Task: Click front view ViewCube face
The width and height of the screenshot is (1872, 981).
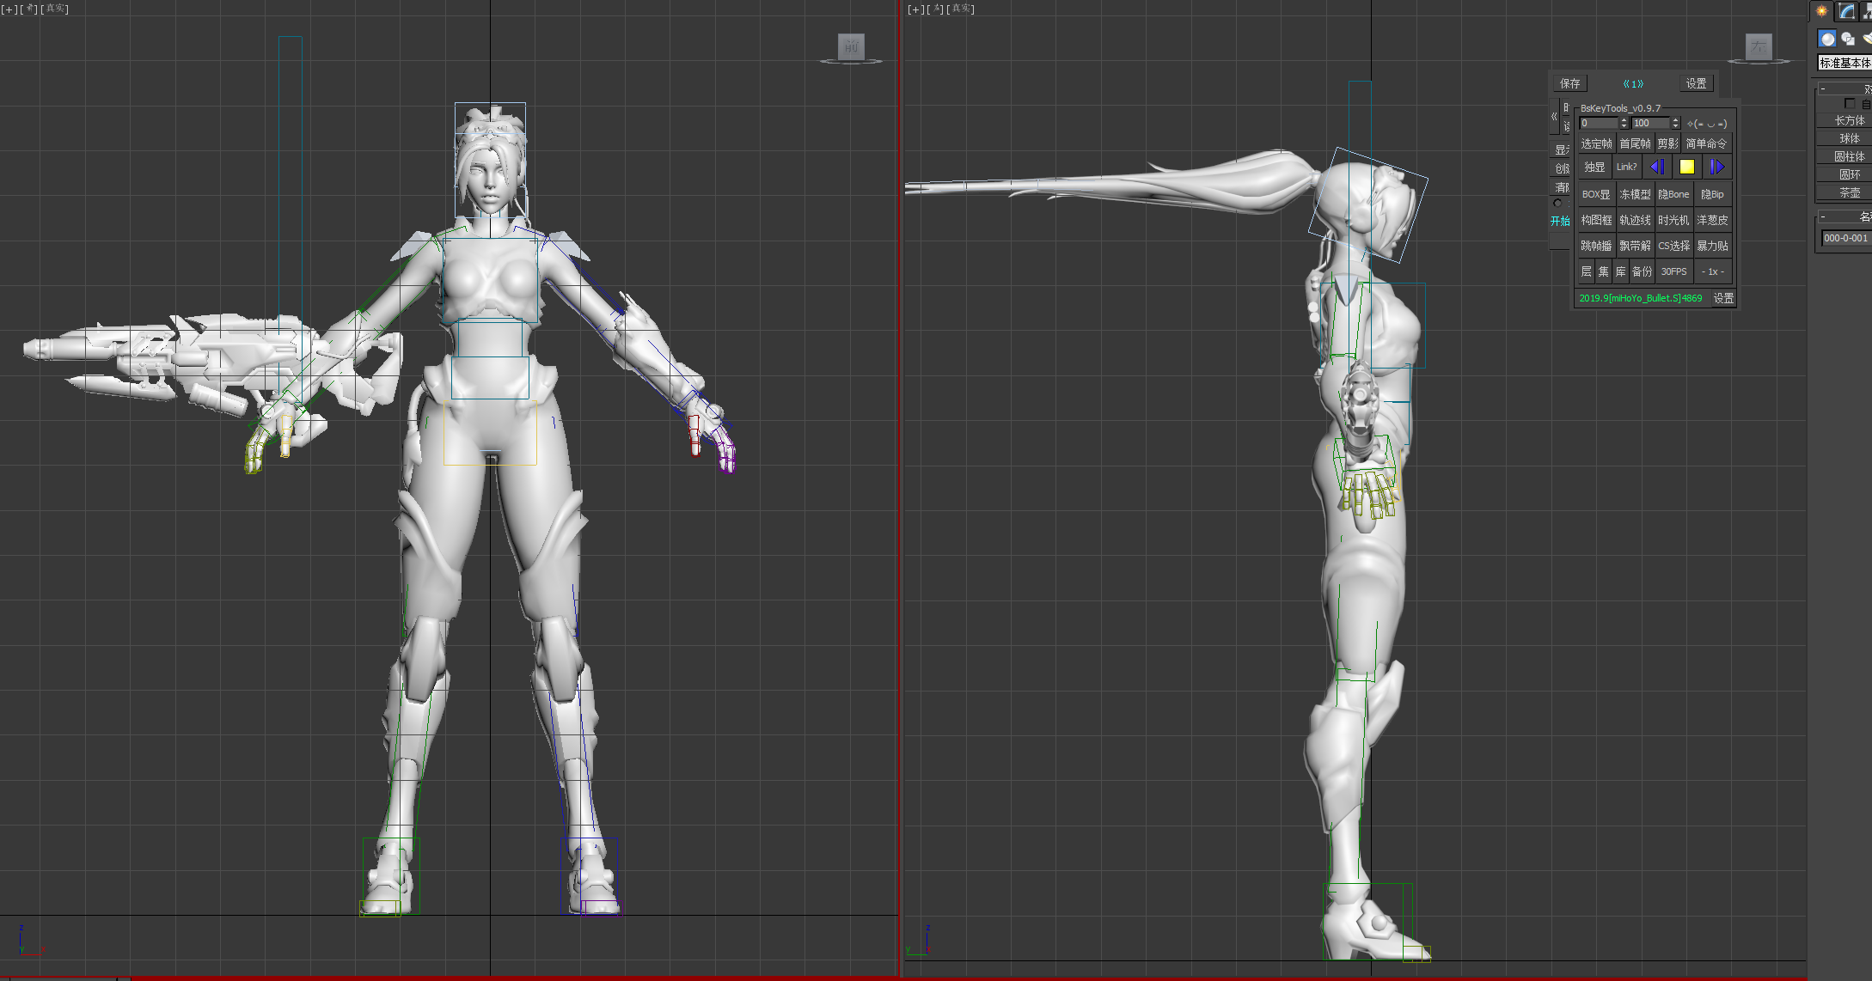Action: point(851,46)
